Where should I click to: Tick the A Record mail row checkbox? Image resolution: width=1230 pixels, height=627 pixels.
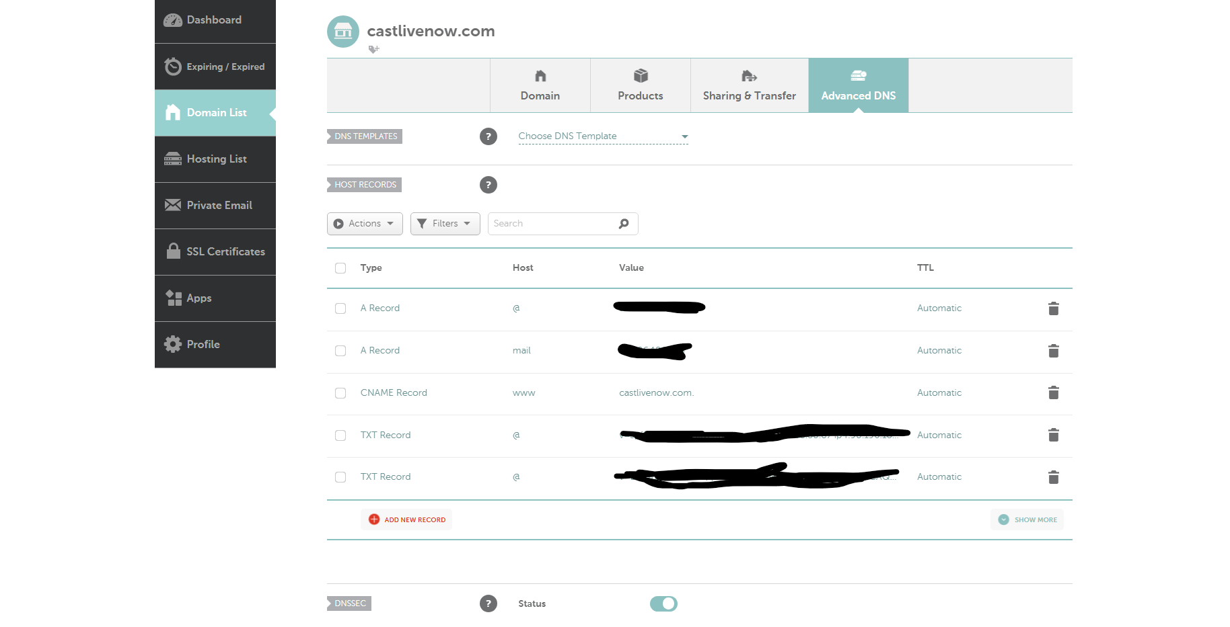(340, 351)
